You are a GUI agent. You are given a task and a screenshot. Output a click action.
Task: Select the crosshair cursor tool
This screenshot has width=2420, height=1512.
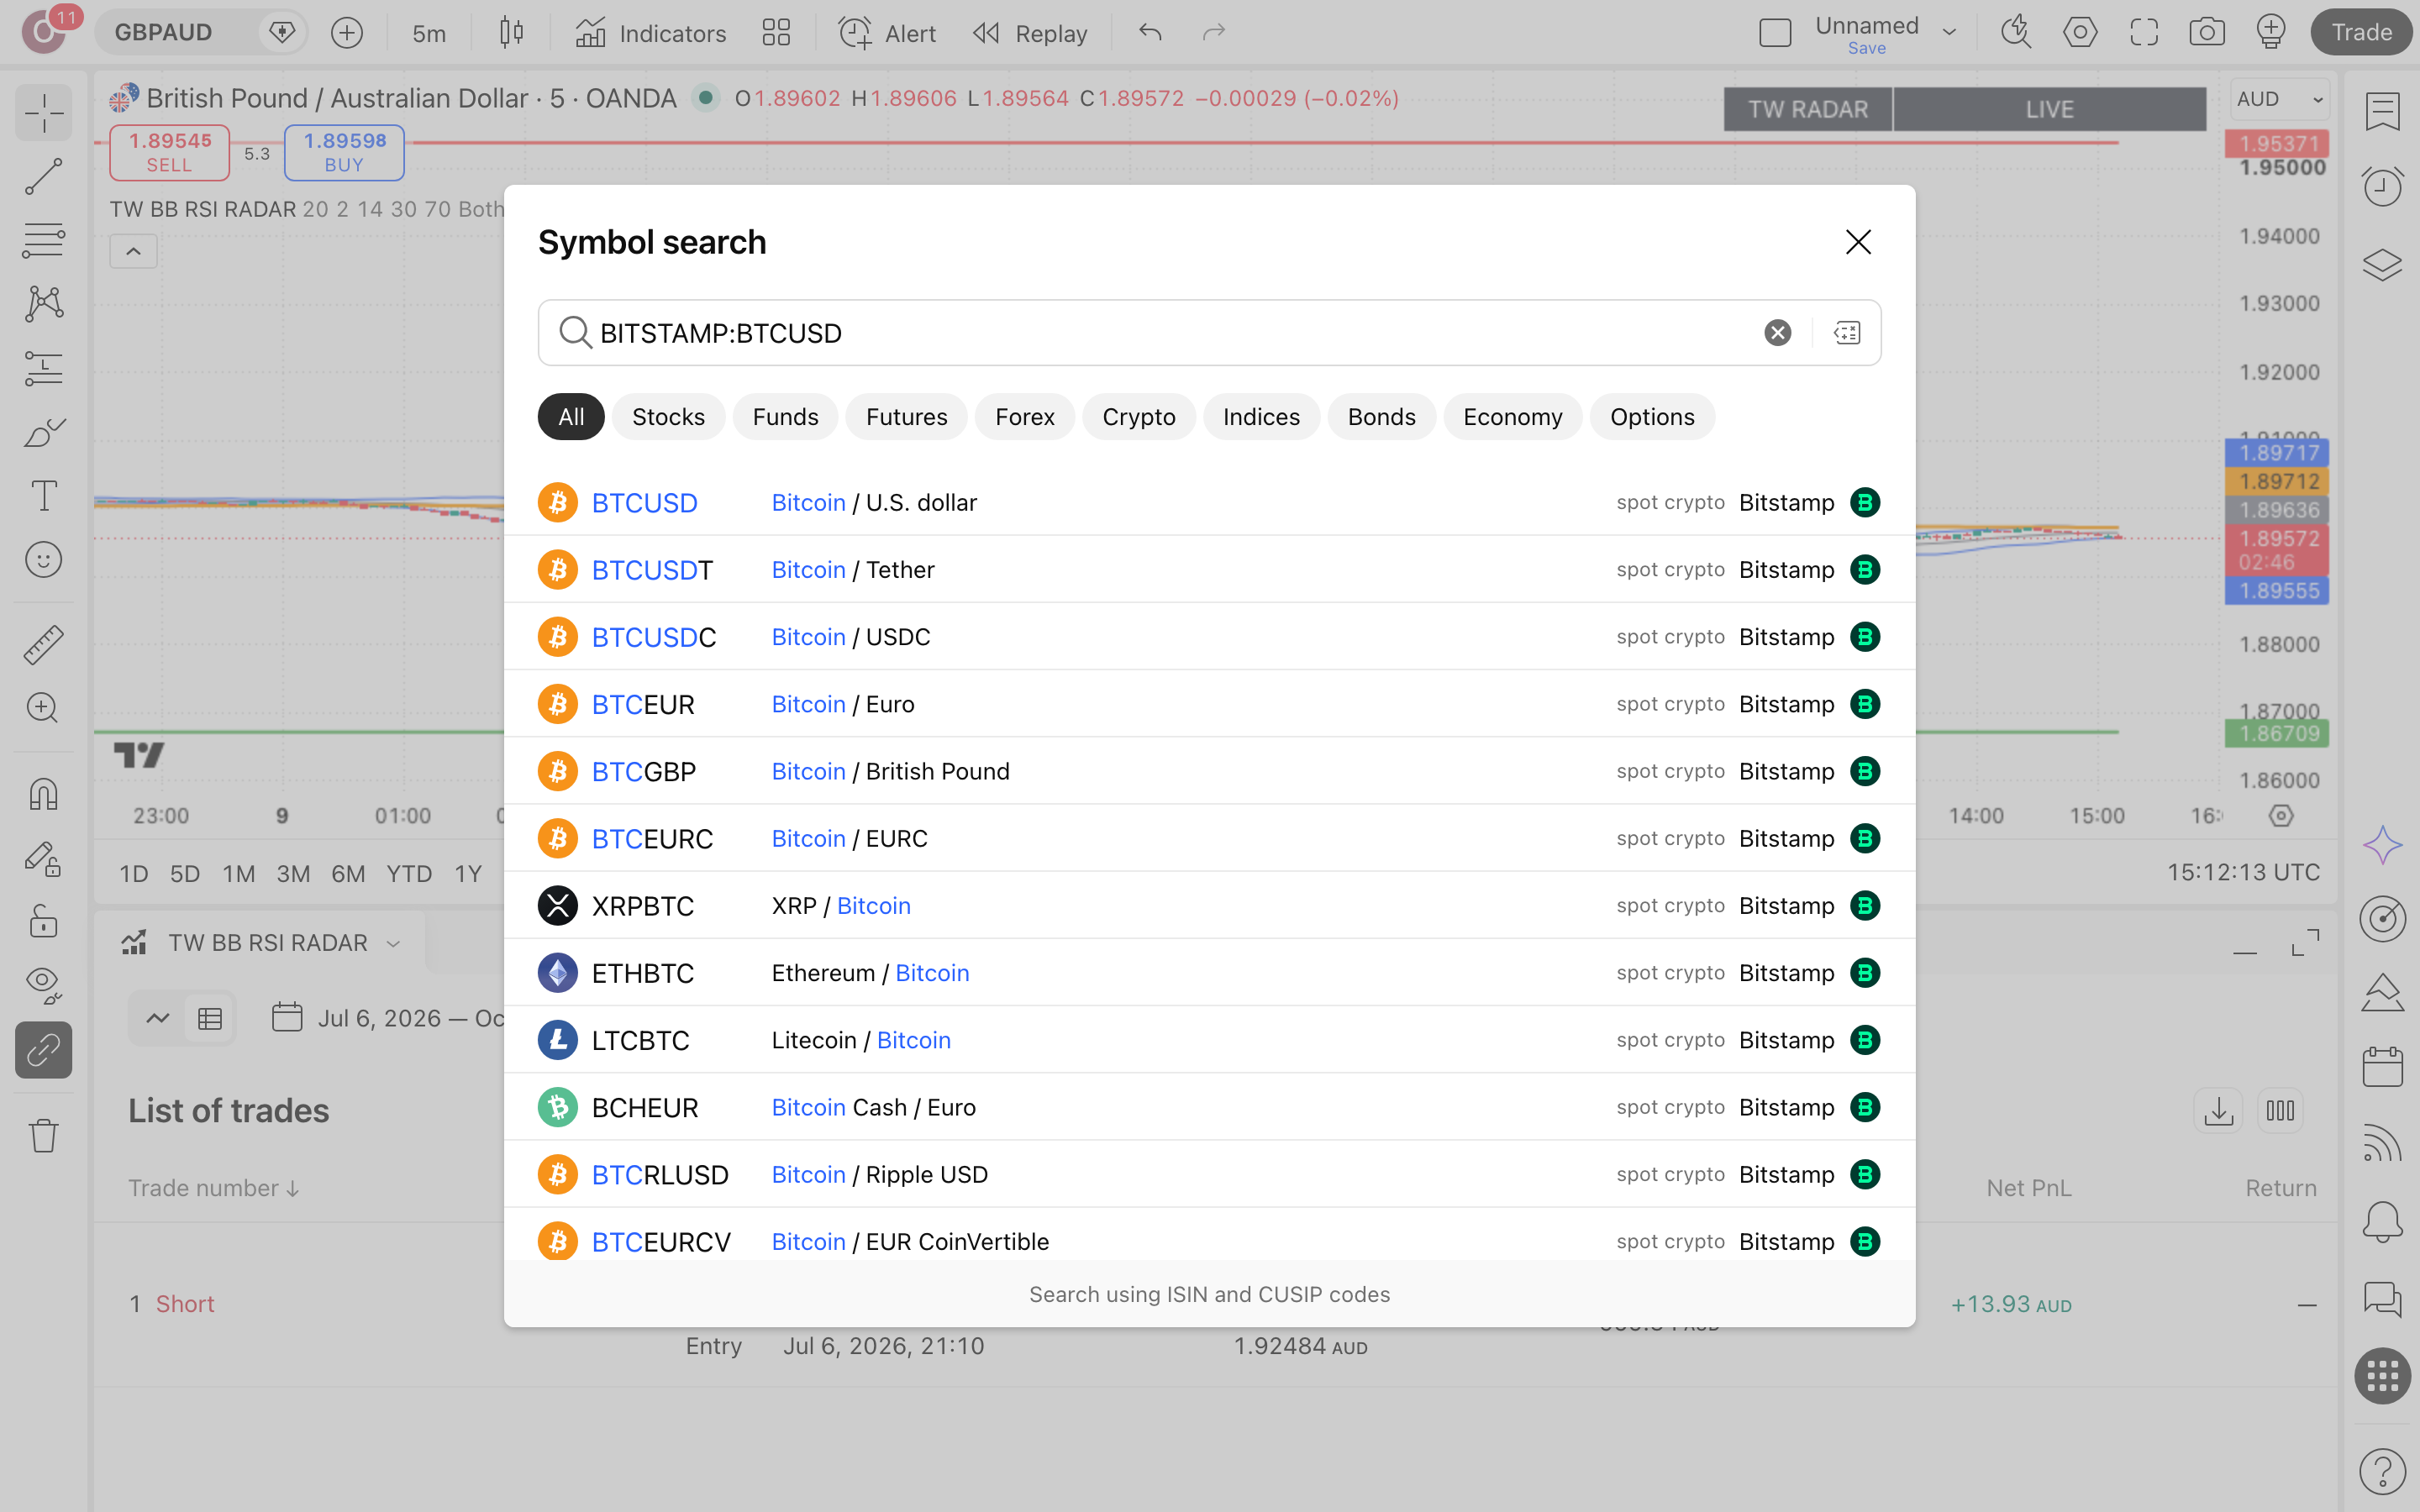(x=44, y=112)
